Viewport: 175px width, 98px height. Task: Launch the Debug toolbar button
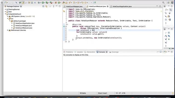coord(39,3)
